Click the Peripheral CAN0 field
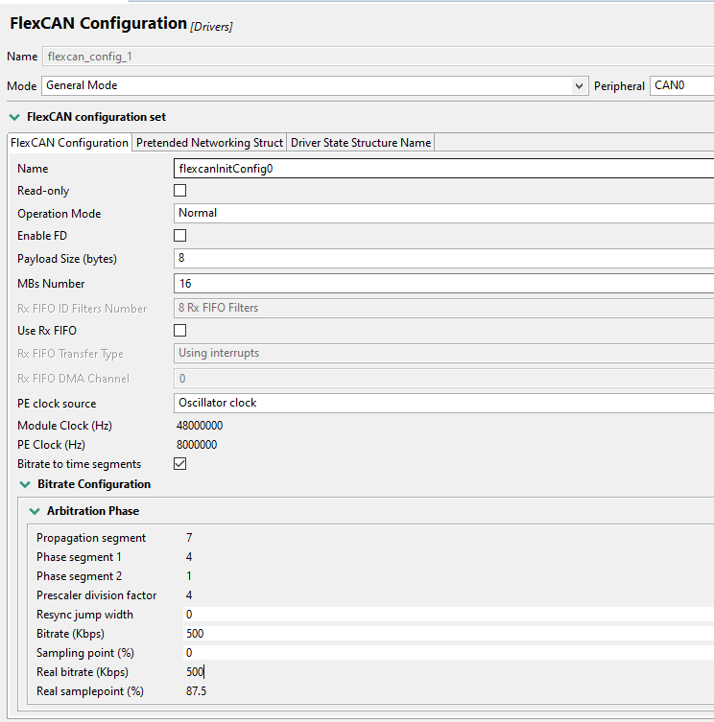Viewport: 714px width, 722px height. 681,86
